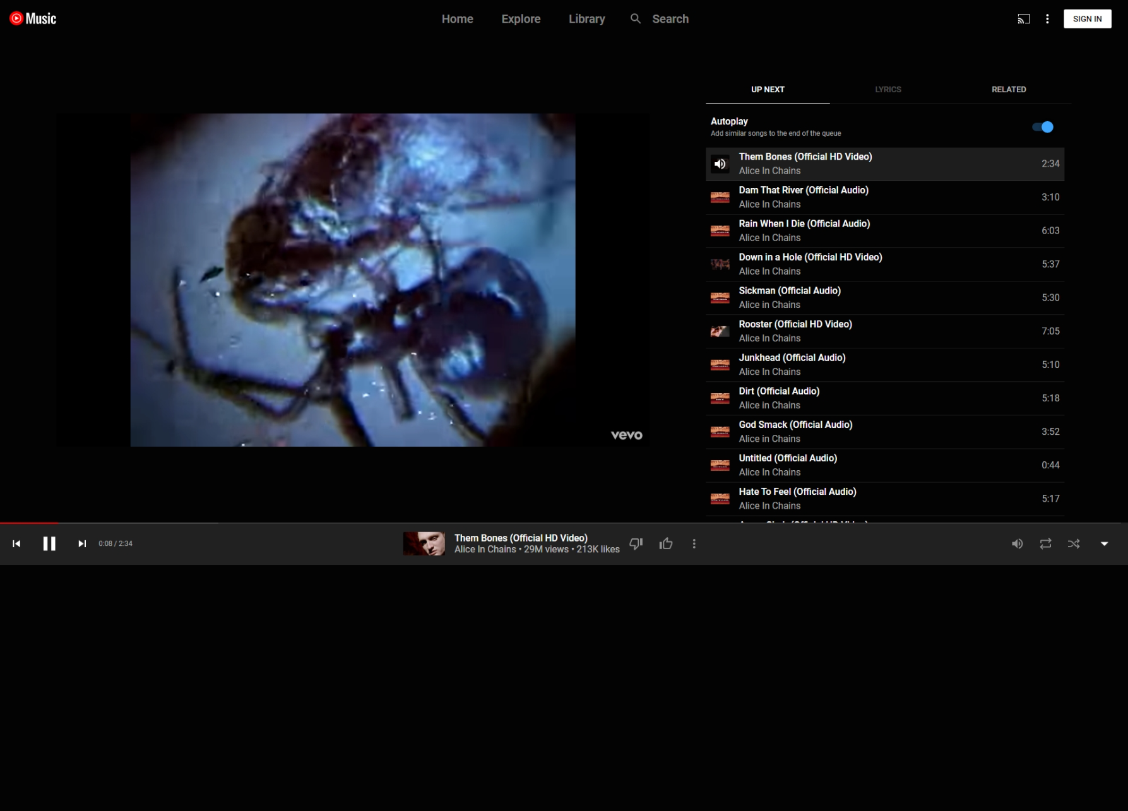Click the Rooster queue thumbnail
The image size is (1128, 811).
click(x=720, y=331)
